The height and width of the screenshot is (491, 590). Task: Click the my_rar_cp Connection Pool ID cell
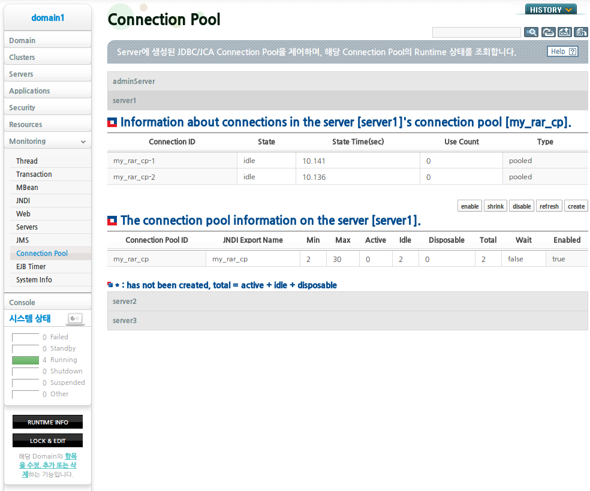click(x=157, y=259)
